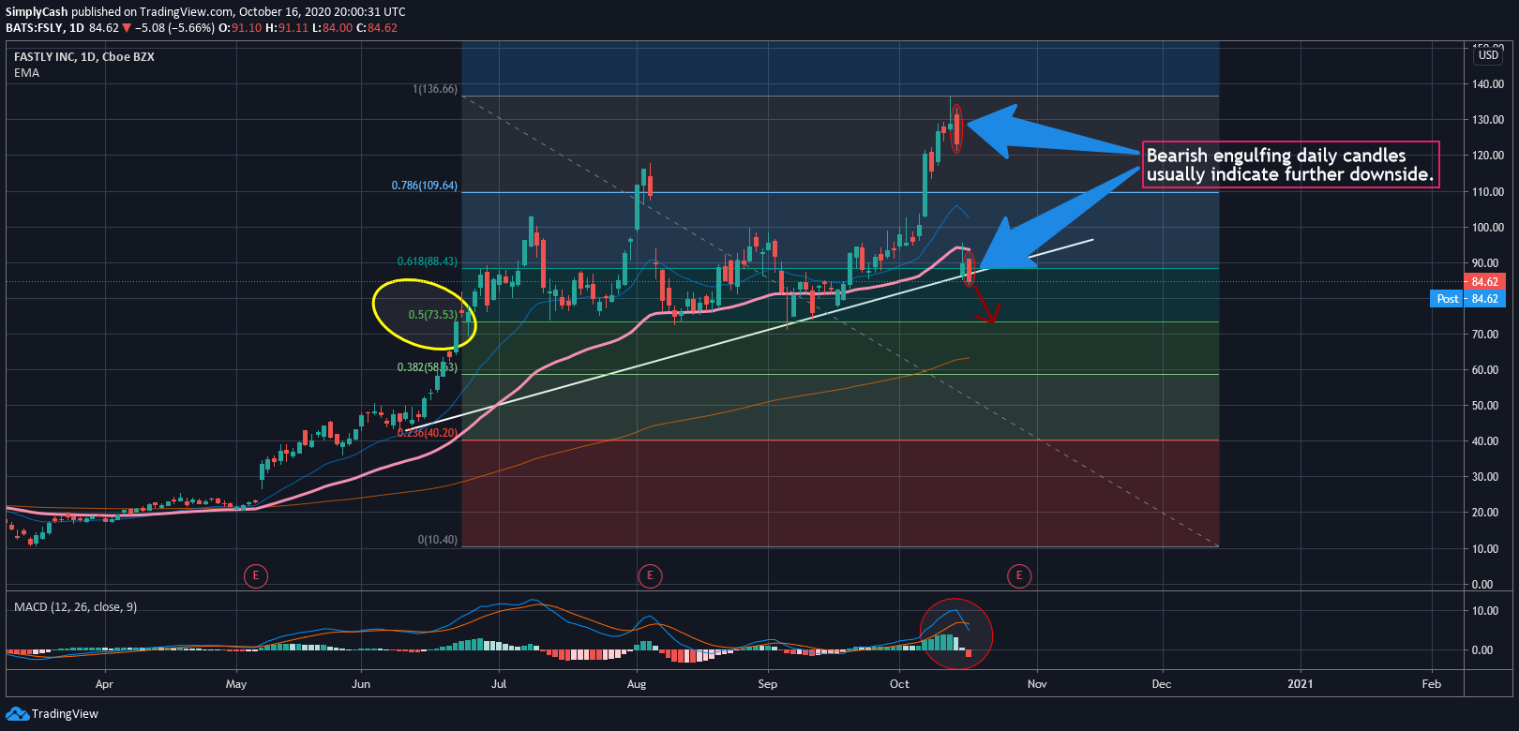Click the EMA indicator legend label
The image size is (1519, 731).
(26, 73)
